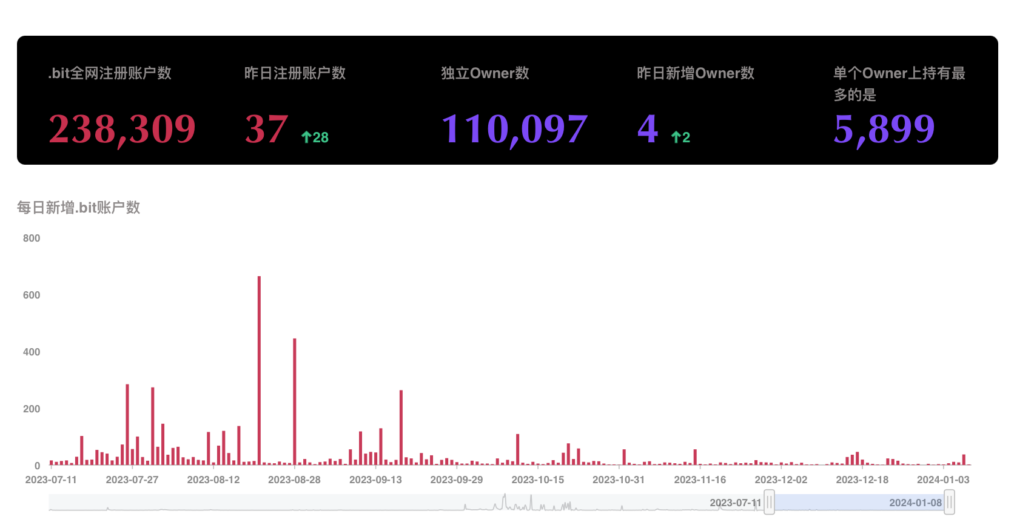This screenshot has height=528, width=1014.
Task: Click the 2023-09-13 x-axis label
Action: (375, 480)
